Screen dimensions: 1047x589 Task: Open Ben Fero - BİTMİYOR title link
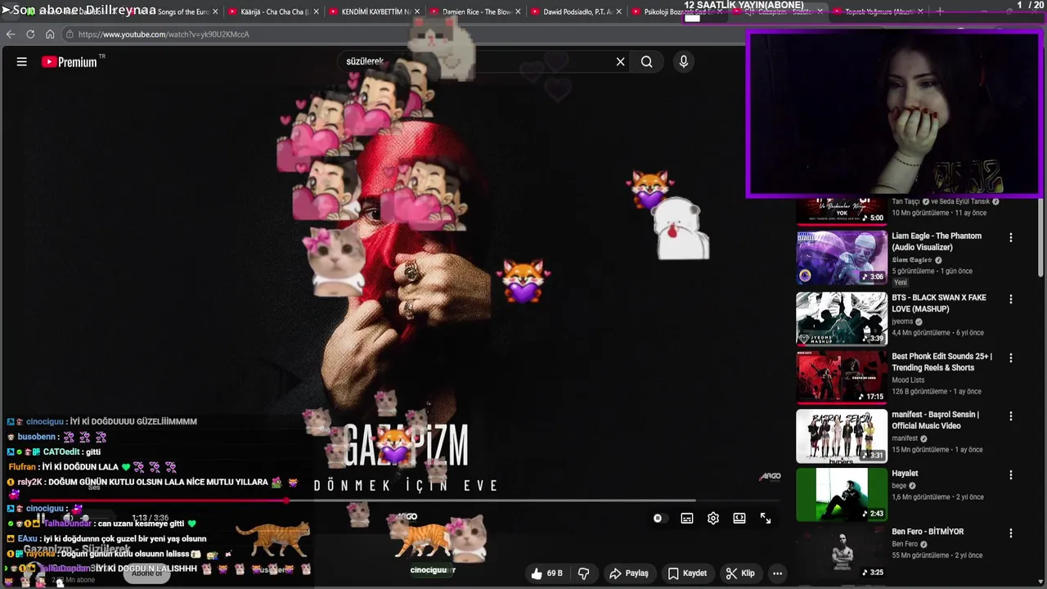click(928, 532)
